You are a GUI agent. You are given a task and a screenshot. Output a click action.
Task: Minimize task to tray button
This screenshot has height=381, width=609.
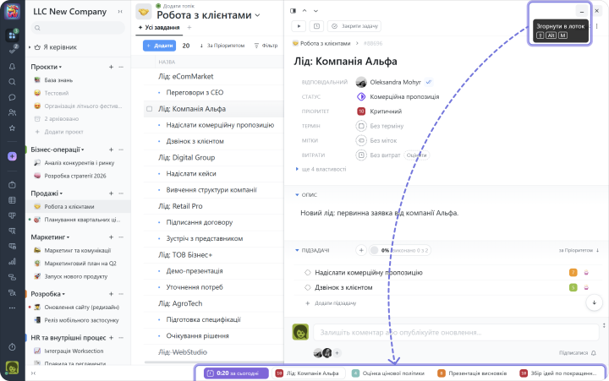[580, 11]
